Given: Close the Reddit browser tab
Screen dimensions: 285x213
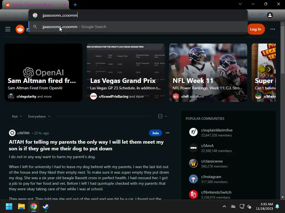Looking at the screenshot, I should (65, 5).
